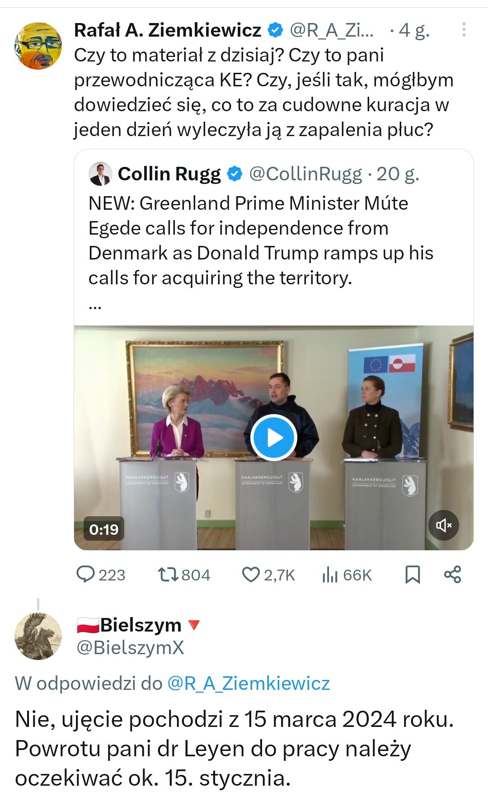Expand the truncated quoted tweet ellipsis
488x797 pixels.
coord(95,306)
